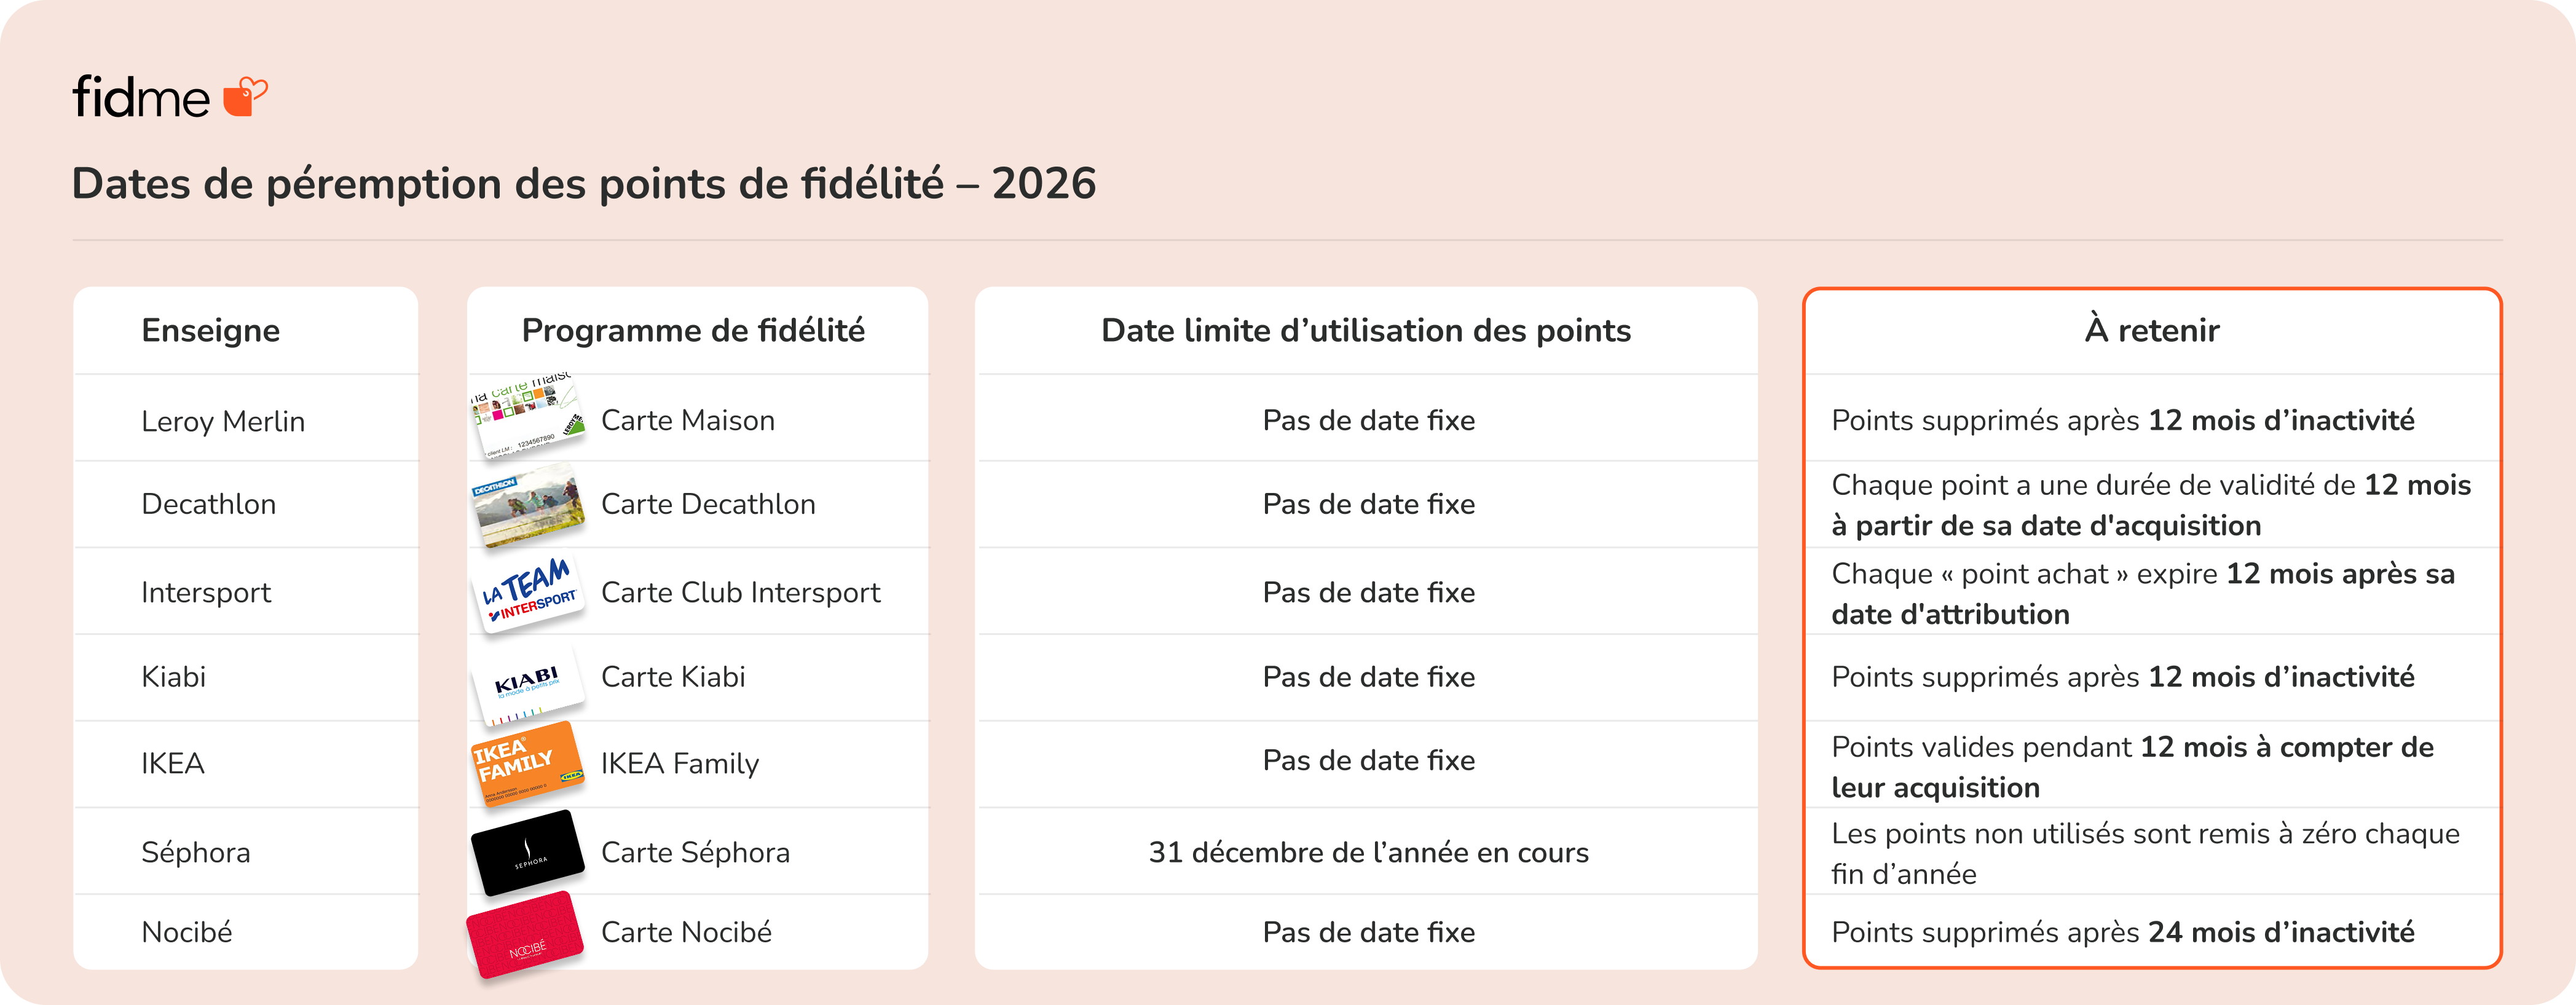Image resolution: width=2576 pixels, height=1005 pixels.
Task: Click the fidme heart logo icon
Action: coord(244,97)
